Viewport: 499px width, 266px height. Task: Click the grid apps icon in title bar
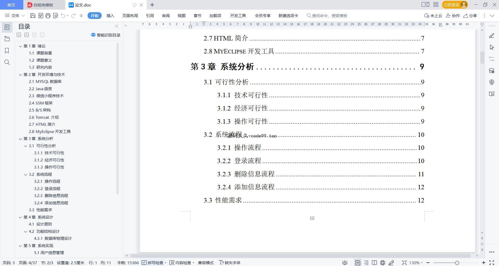click(436, 5)
